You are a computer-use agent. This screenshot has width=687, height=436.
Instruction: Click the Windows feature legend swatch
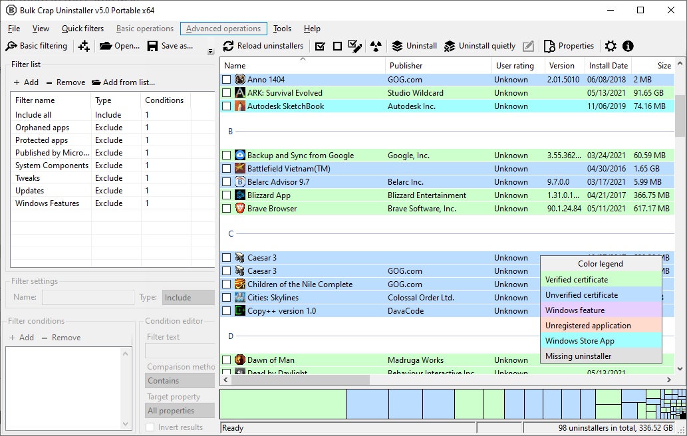coord(601,310)
